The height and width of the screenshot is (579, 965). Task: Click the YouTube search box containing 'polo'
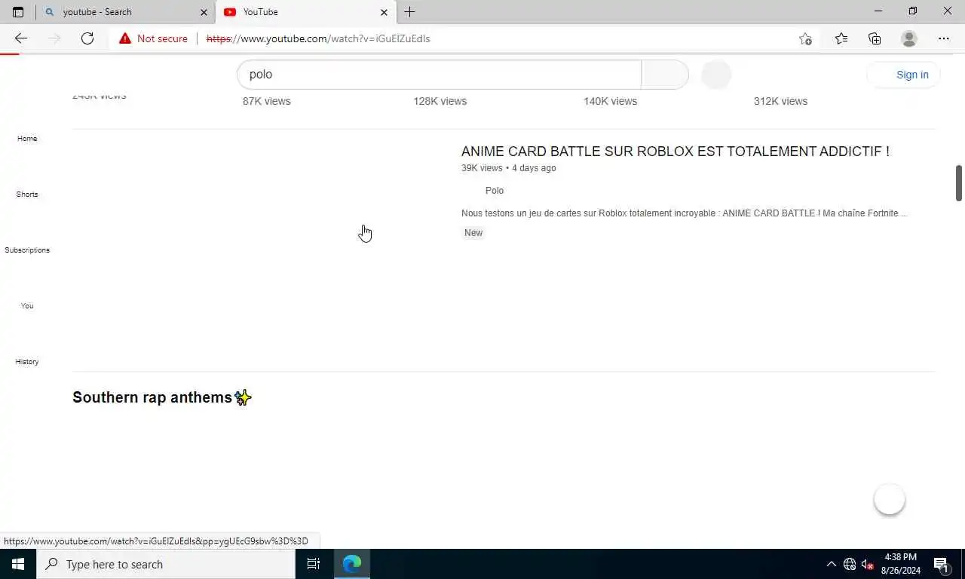[x=439, y=75]
